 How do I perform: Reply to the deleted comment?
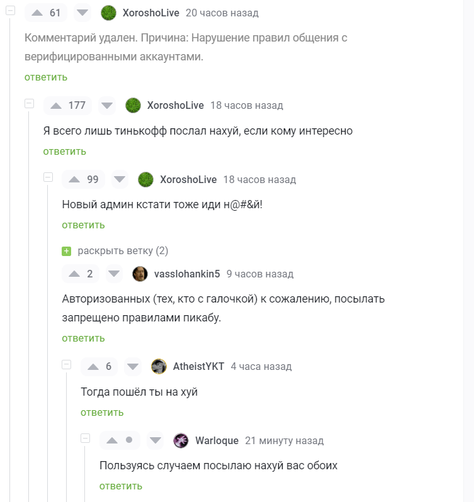(x=46, y=77)
